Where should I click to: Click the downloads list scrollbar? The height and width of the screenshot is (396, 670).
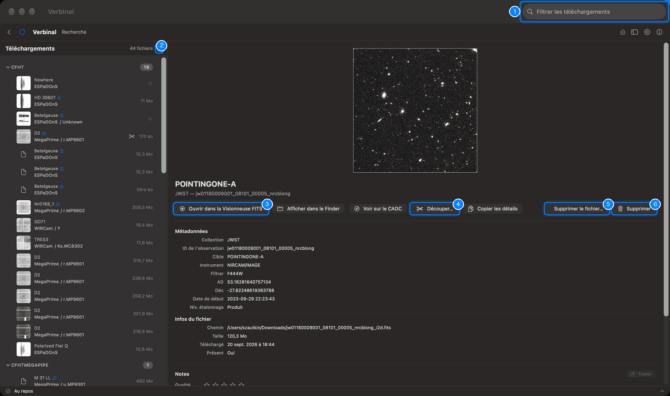pyautogui.click(x=164, y=115)
